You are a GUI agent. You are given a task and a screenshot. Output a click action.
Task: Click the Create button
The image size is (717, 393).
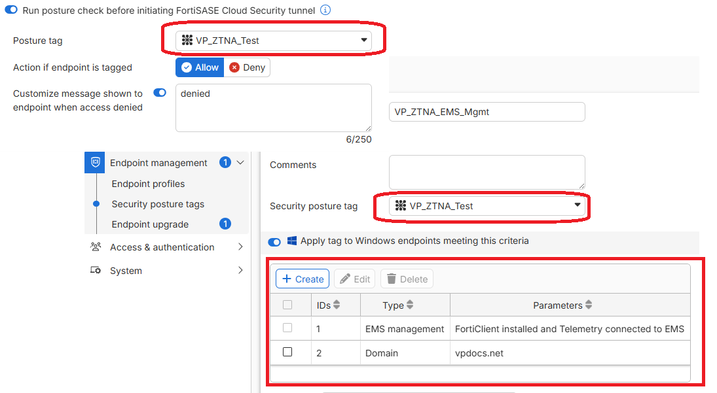pos(303,279)
